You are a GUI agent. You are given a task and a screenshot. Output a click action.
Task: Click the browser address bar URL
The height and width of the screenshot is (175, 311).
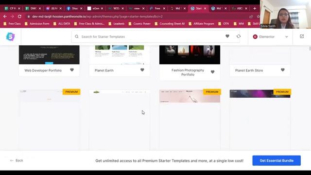point(97,17)
